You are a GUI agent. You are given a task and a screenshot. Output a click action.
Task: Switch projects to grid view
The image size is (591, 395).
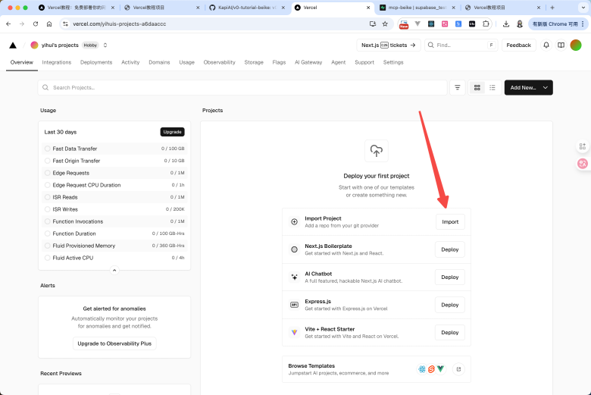click(477, 87)
